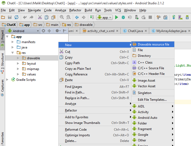Close the activity_chat_x.xml tab
The image size is (191, 146).
117,31
